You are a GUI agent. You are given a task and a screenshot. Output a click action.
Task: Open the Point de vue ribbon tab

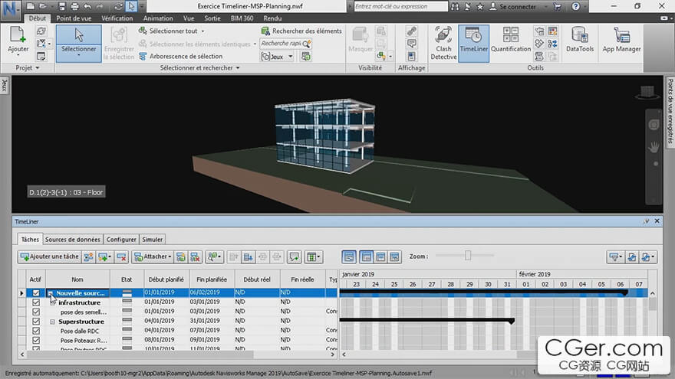point(74,18)
